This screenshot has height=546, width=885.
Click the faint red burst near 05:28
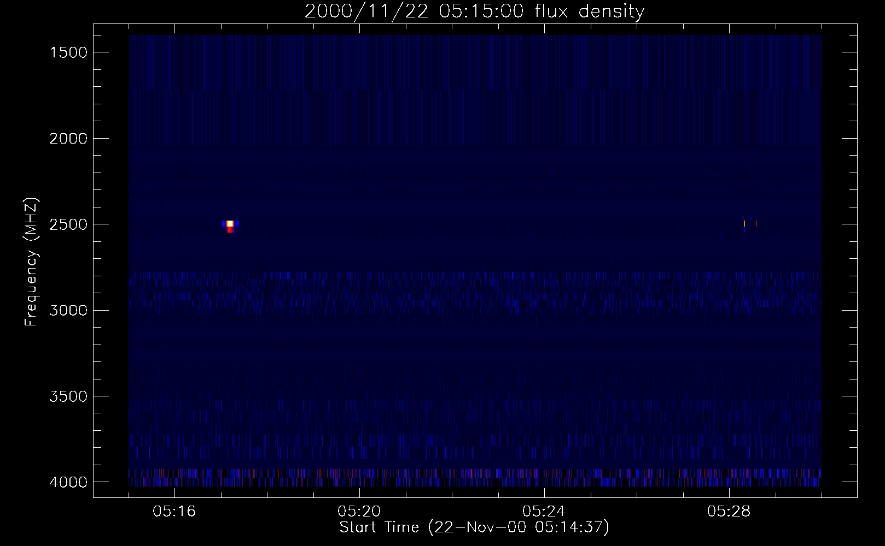pyautogui.click(x=749, y=223)
